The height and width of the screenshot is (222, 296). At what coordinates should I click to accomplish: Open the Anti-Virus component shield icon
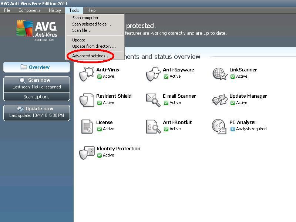87,74
